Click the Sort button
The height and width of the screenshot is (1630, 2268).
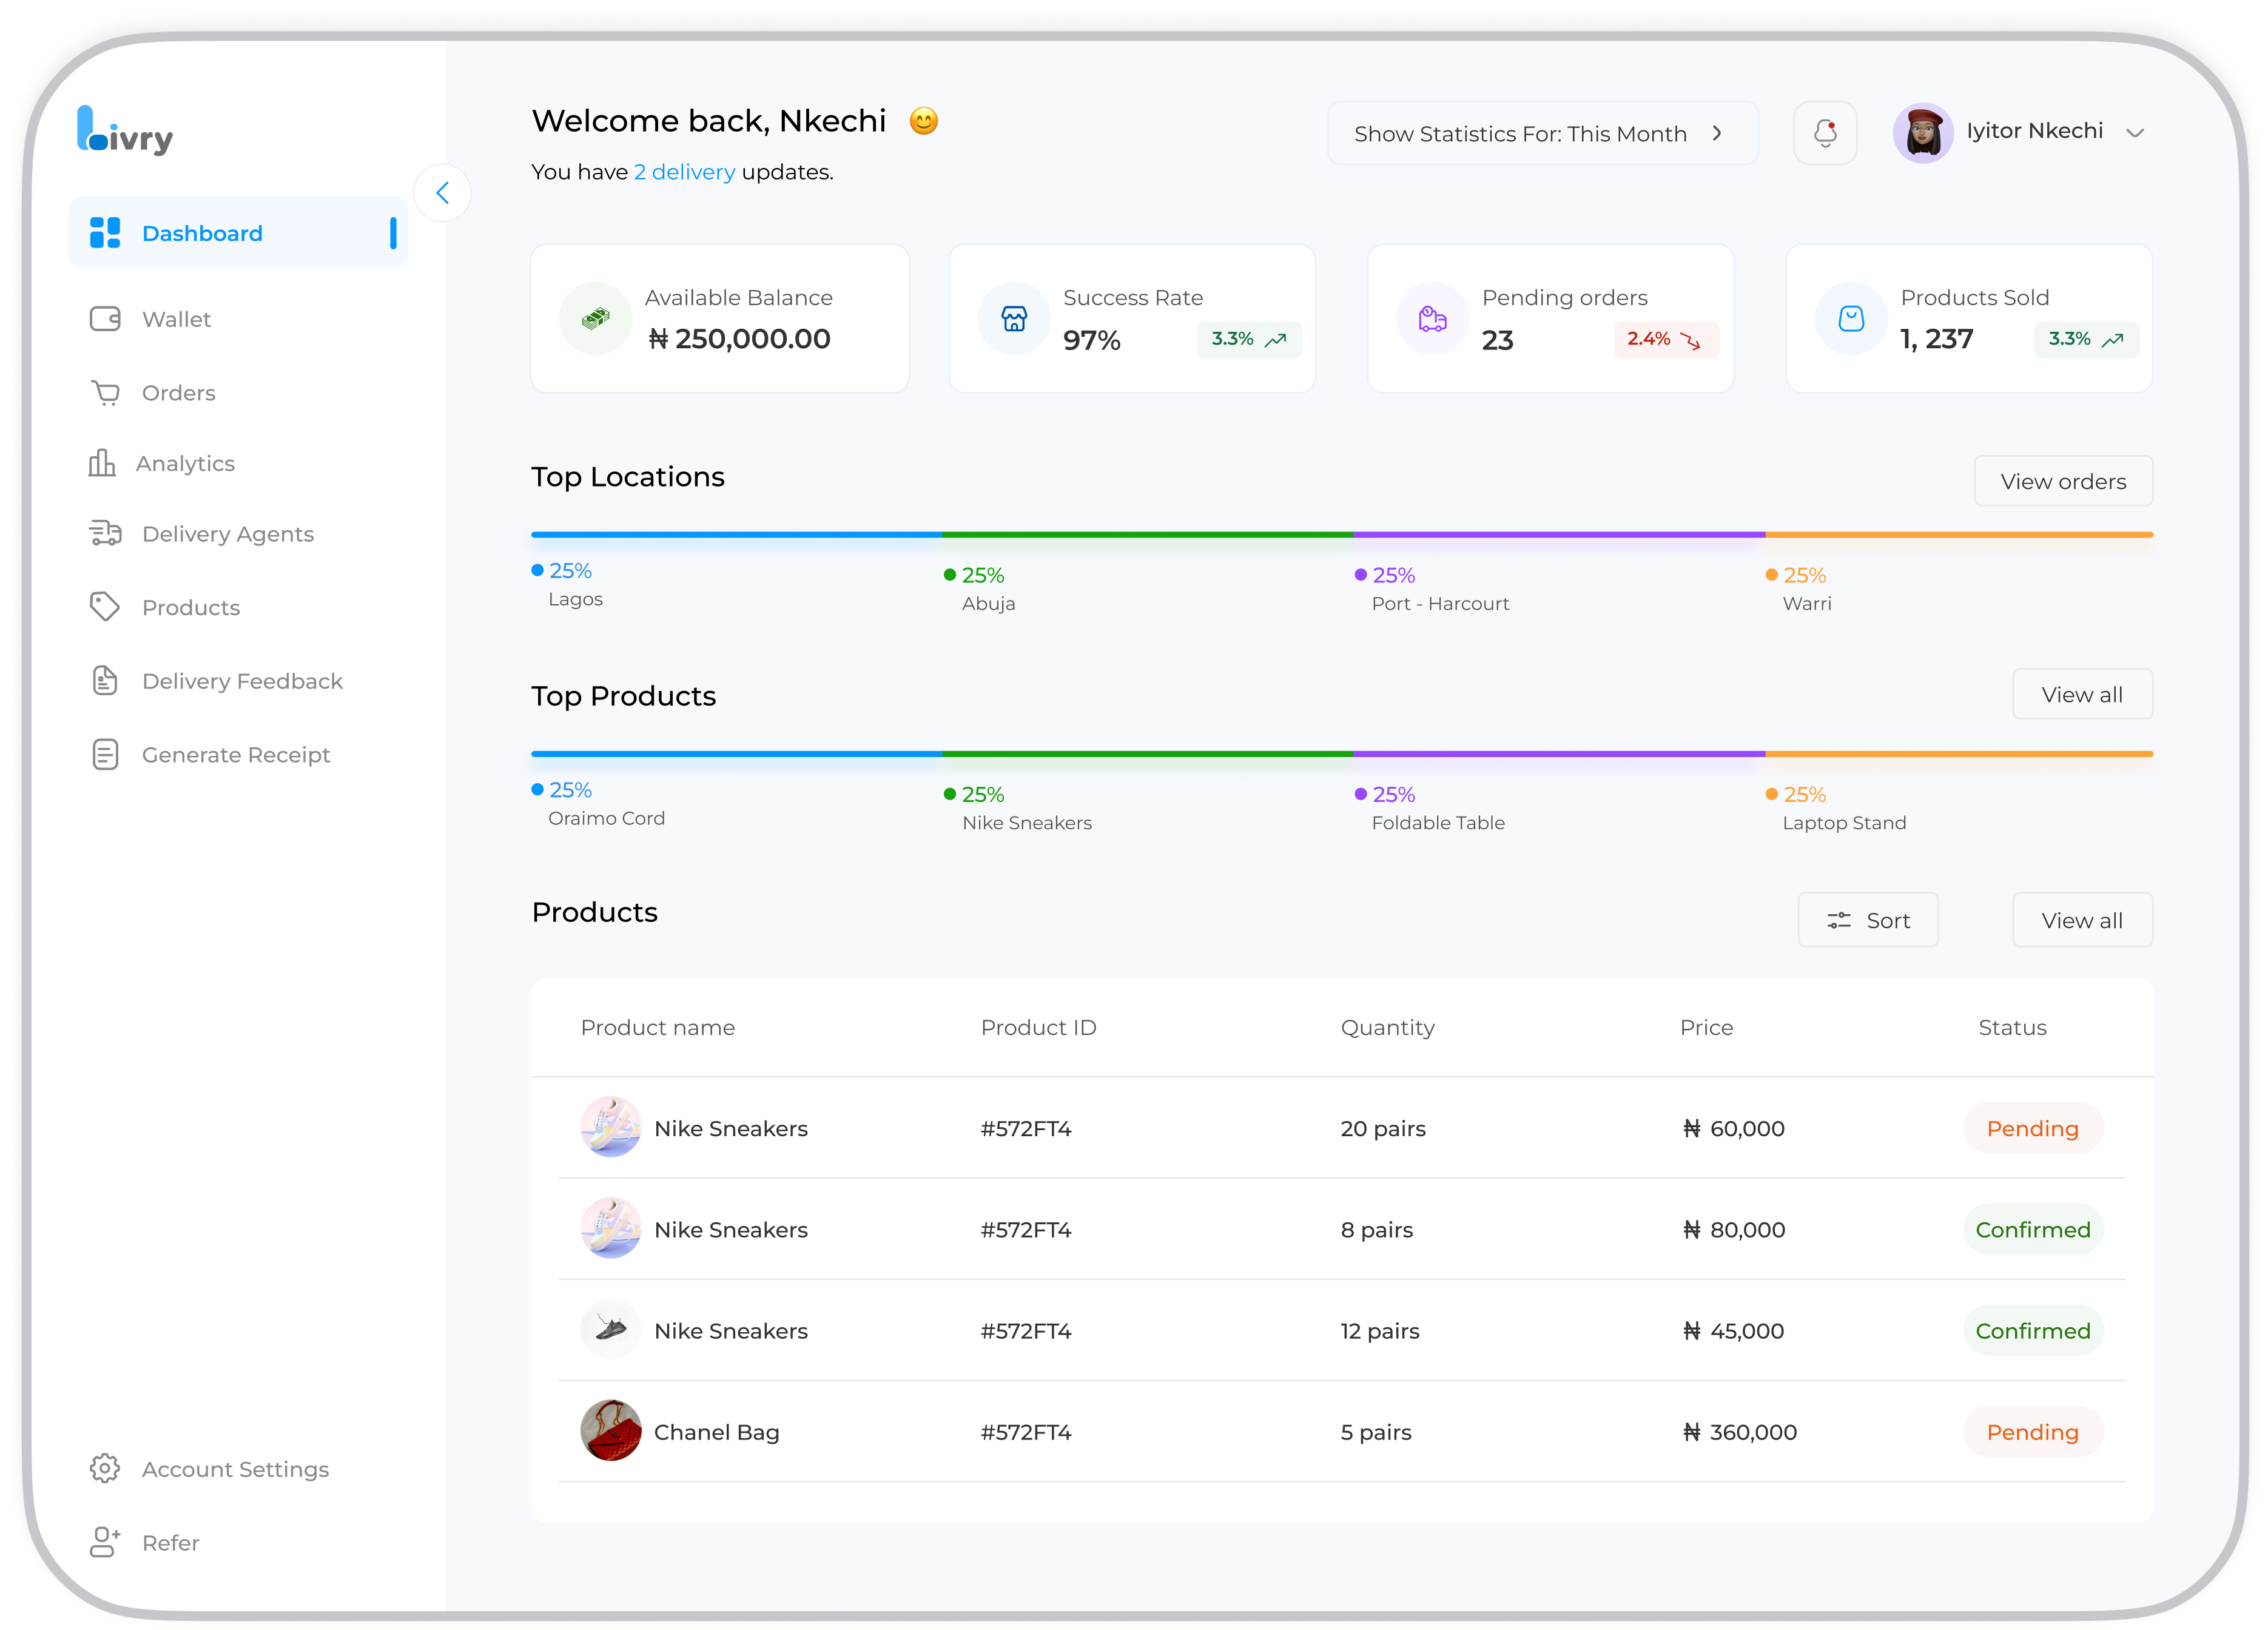click(x=1868, y=920)
